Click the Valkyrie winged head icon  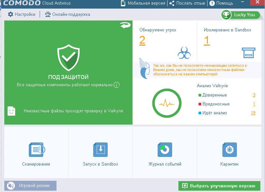click(x=144, y=68)
